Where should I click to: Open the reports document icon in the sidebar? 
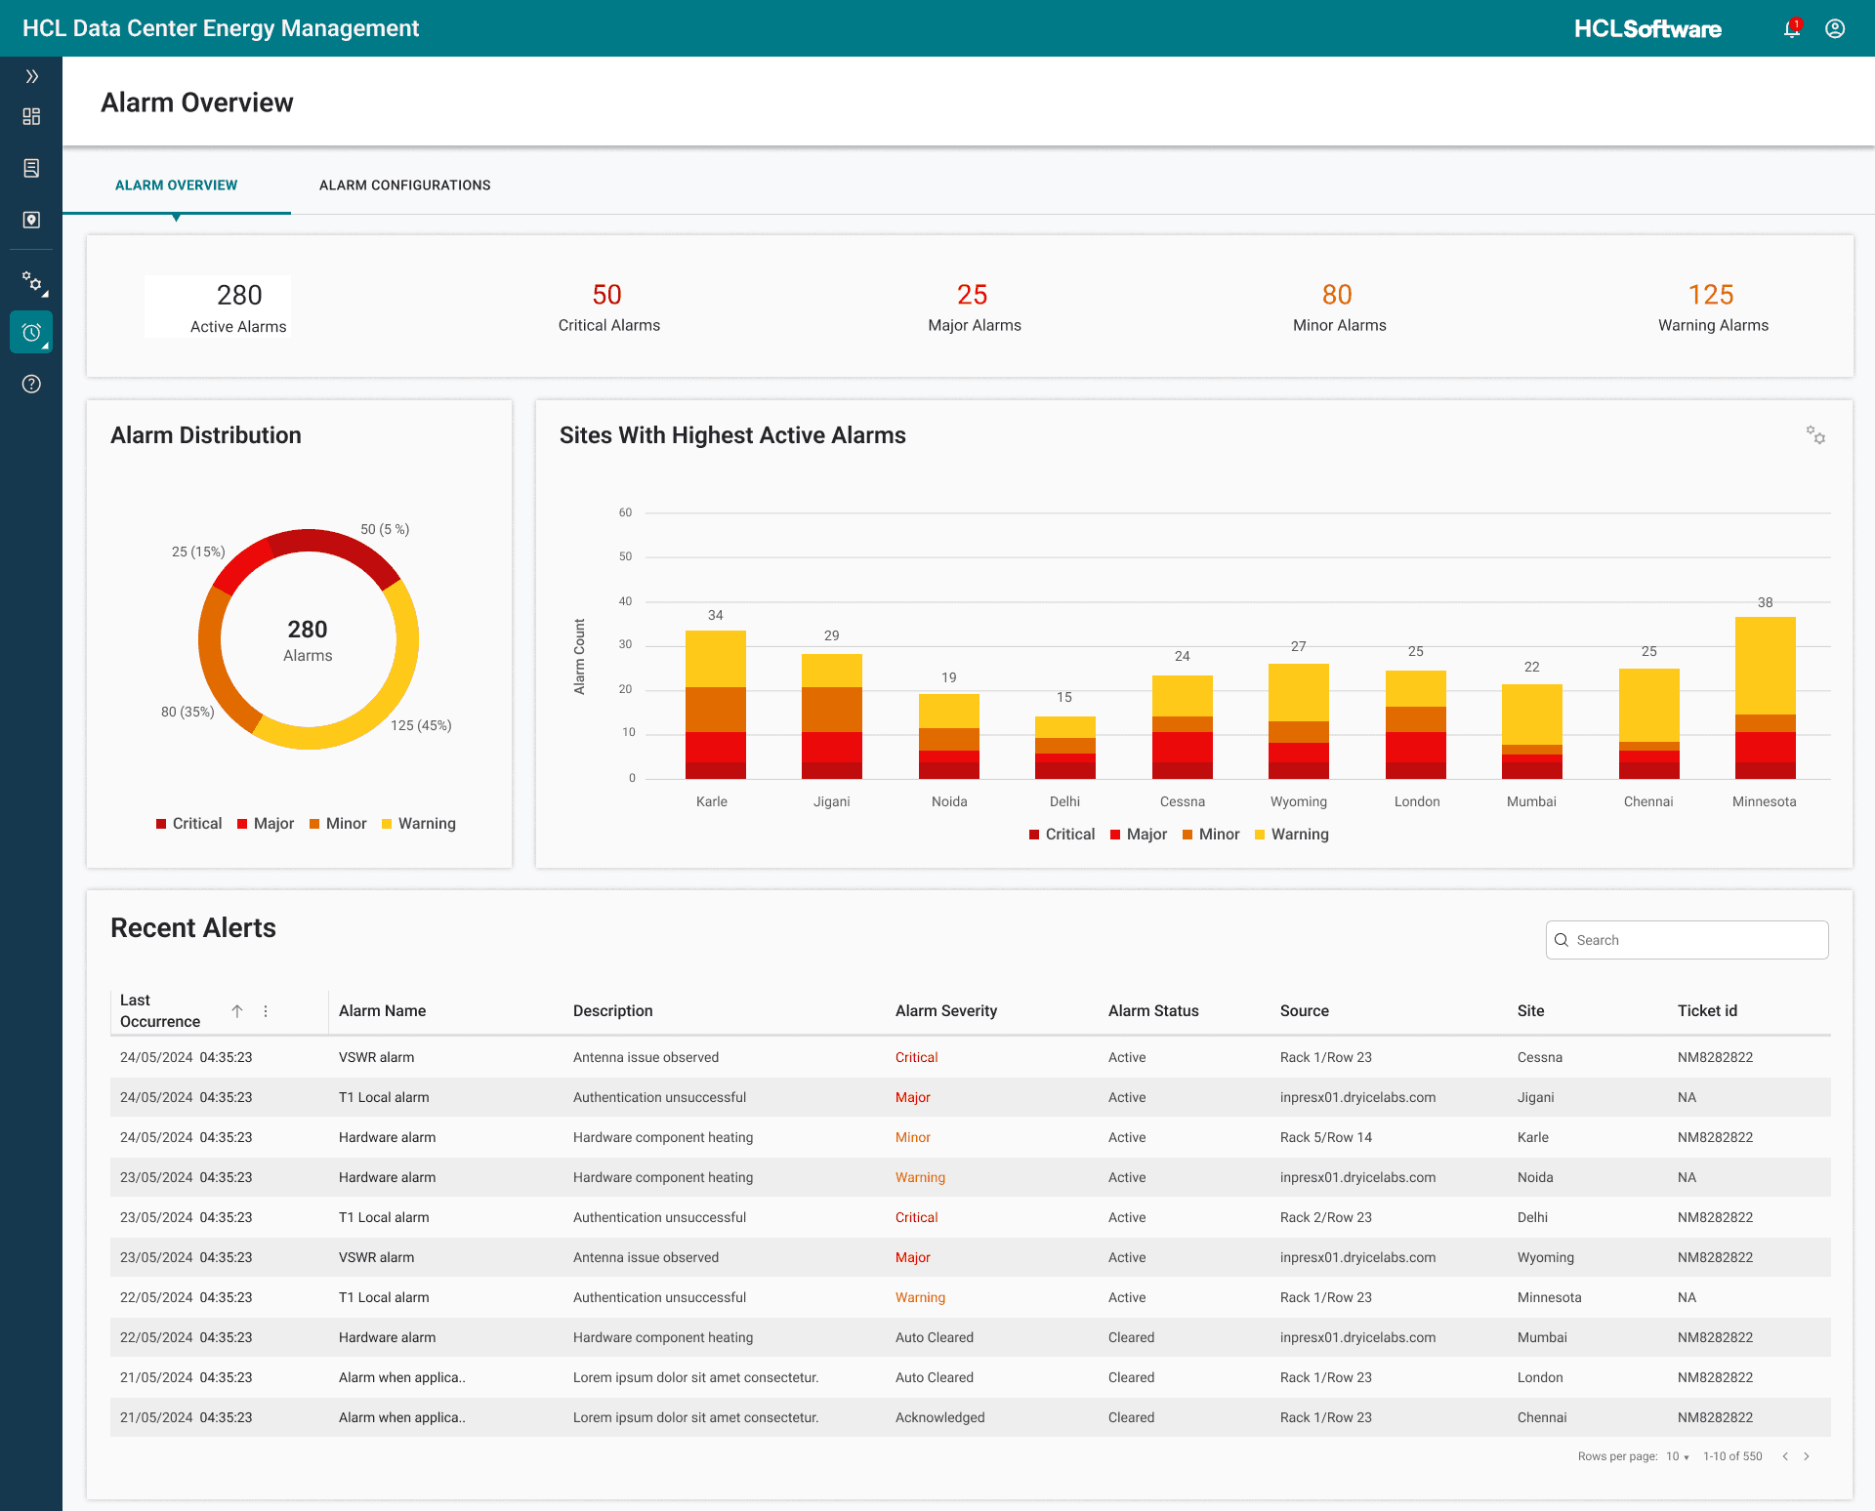(x=31, y=169)
